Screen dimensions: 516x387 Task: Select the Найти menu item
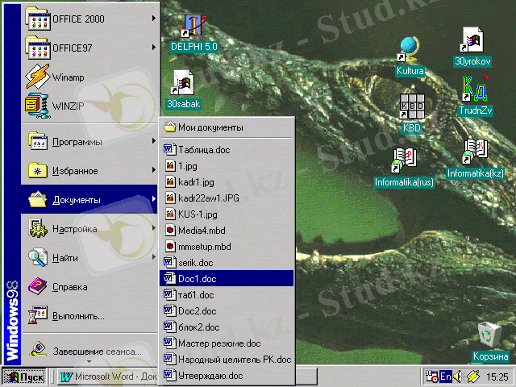[89, 258]
